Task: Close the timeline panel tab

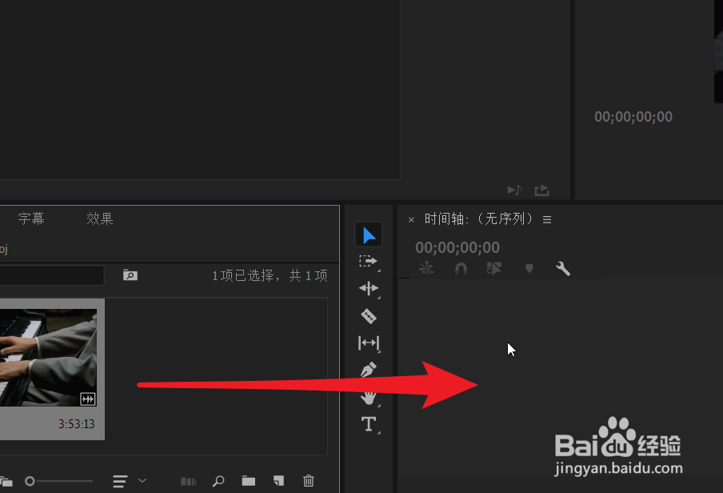Action: point(411,220)
